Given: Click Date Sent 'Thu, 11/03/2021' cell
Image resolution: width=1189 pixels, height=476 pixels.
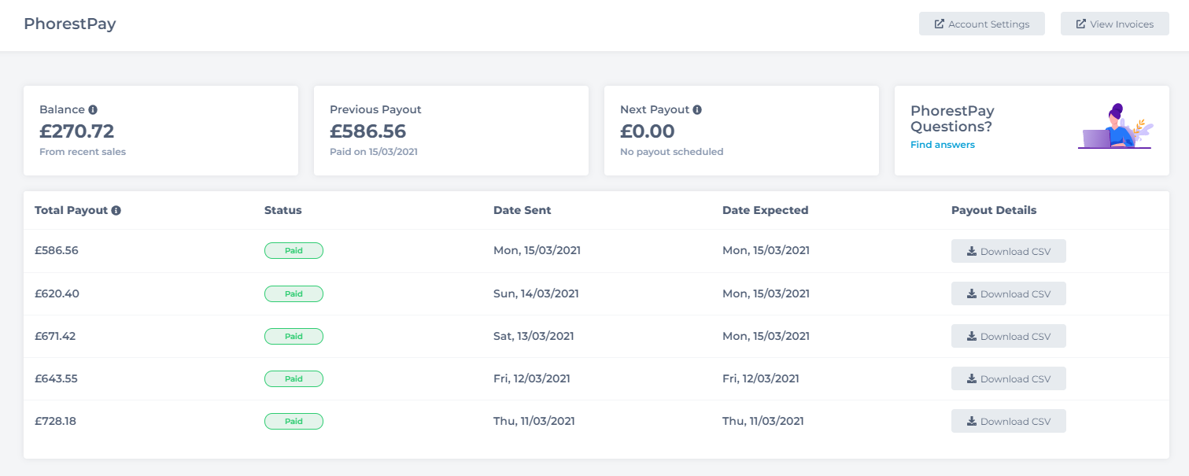Looking at the screenshot, I should [x=534, y=421].
